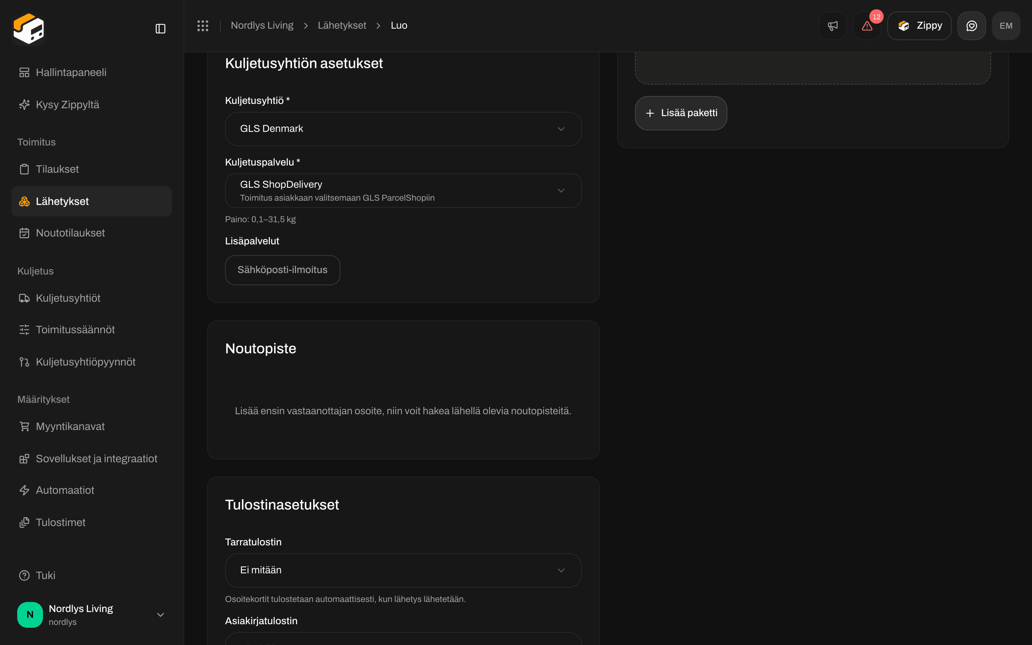
Task: Open Lähetykset in the sidebar
Action: click(x=91, y=201)
